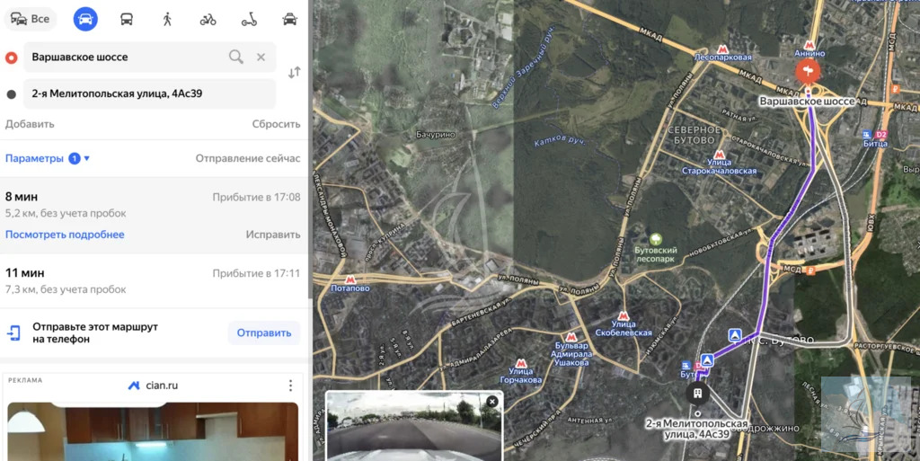920x461 pixels.
Task: Select the bicycle route mode
Action: click(x=208, y=19)
